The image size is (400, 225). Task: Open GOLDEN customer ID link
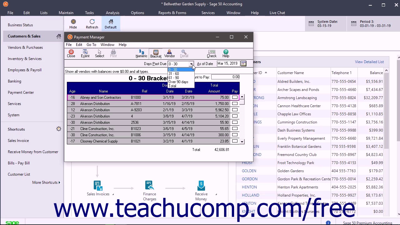pos(249,171)
